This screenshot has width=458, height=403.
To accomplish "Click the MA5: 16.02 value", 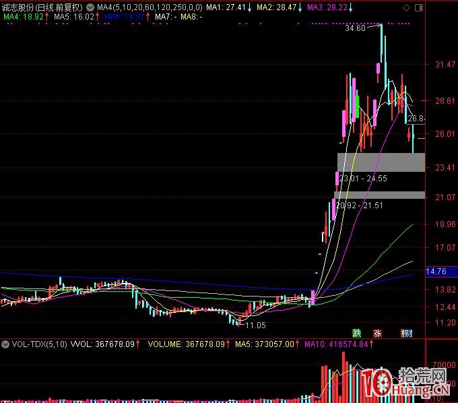I will [x=74, y=17].
